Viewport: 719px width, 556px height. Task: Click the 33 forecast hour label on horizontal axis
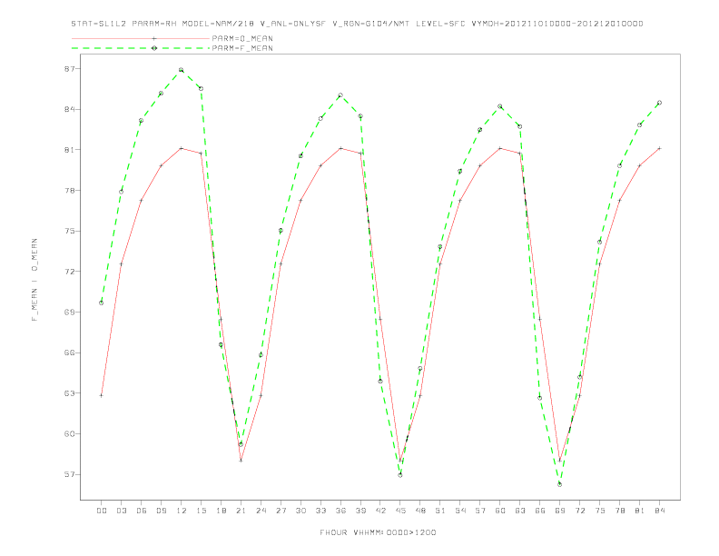pyautogui.click(x=320, y=511)
